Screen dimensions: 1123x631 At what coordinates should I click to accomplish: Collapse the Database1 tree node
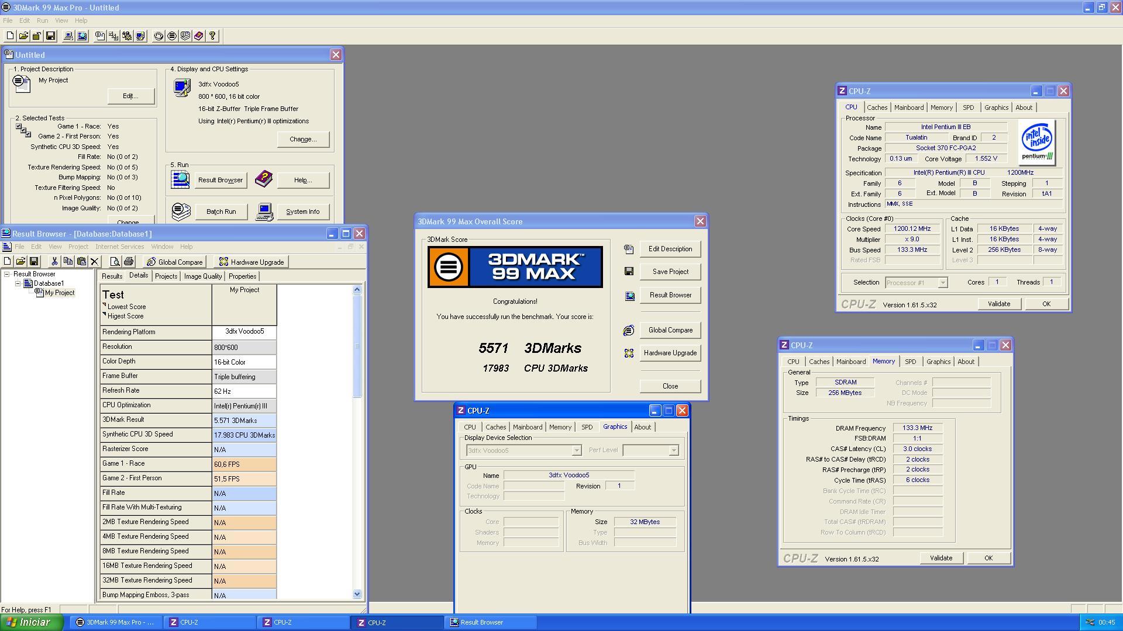(18, 283)
